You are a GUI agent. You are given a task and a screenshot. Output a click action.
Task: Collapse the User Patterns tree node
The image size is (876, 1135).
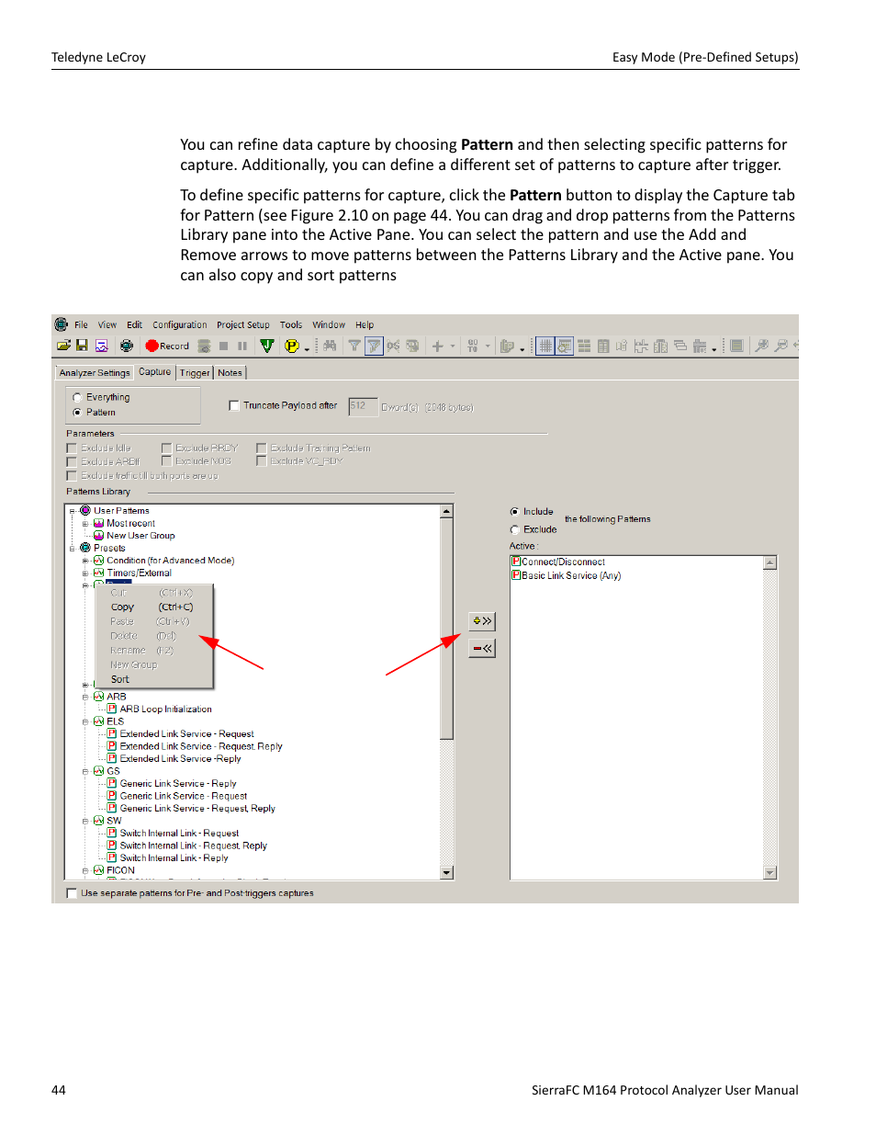click(x=72, y=511)
